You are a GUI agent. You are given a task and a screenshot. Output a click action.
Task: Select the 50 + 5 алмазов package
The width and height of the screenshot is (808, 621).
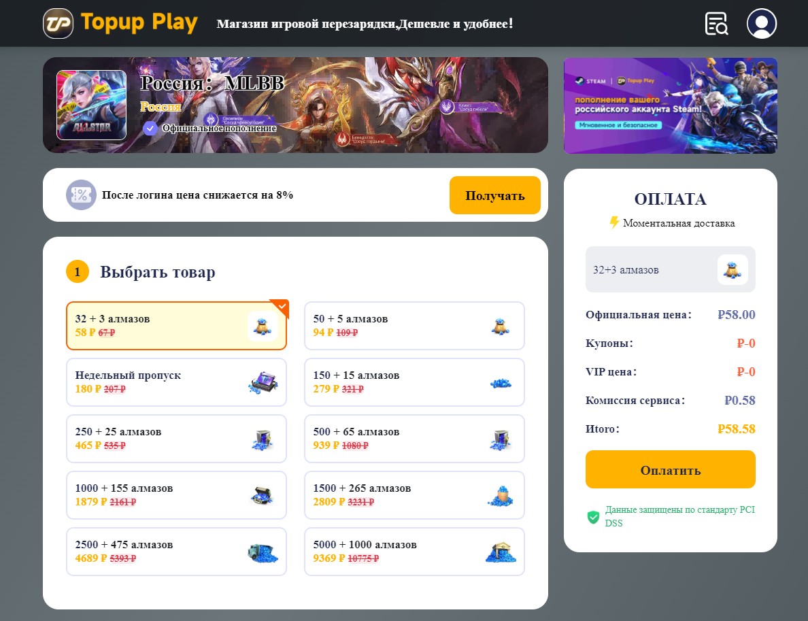(414, 326)
